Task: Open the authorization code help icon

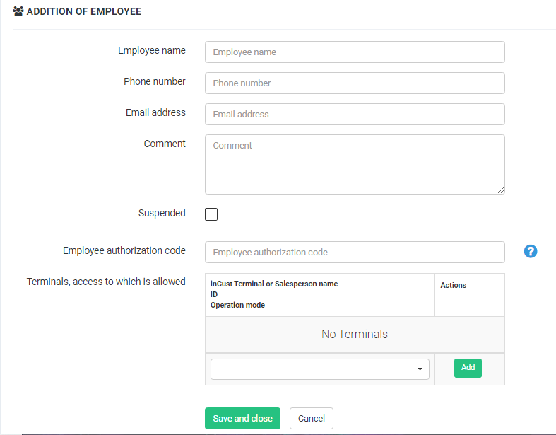Action: point(531,251)
